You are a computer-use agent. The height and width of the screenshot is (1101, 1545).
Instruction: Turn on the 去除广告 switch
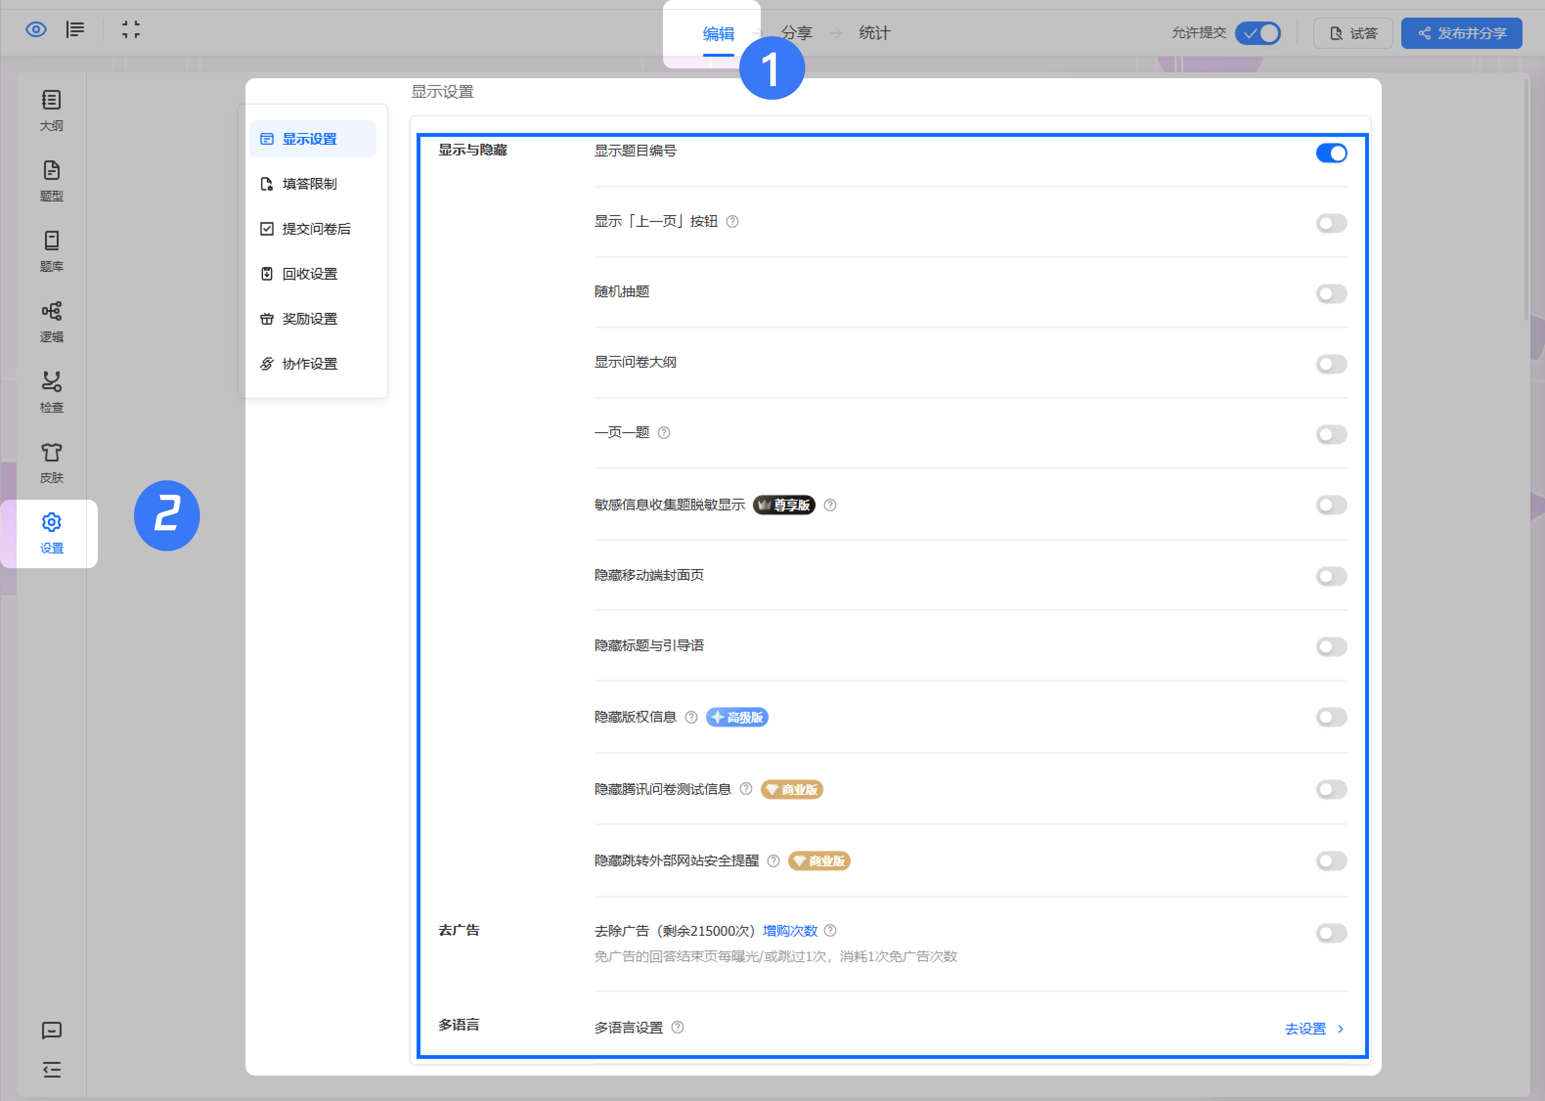(x=1331, y=933)
